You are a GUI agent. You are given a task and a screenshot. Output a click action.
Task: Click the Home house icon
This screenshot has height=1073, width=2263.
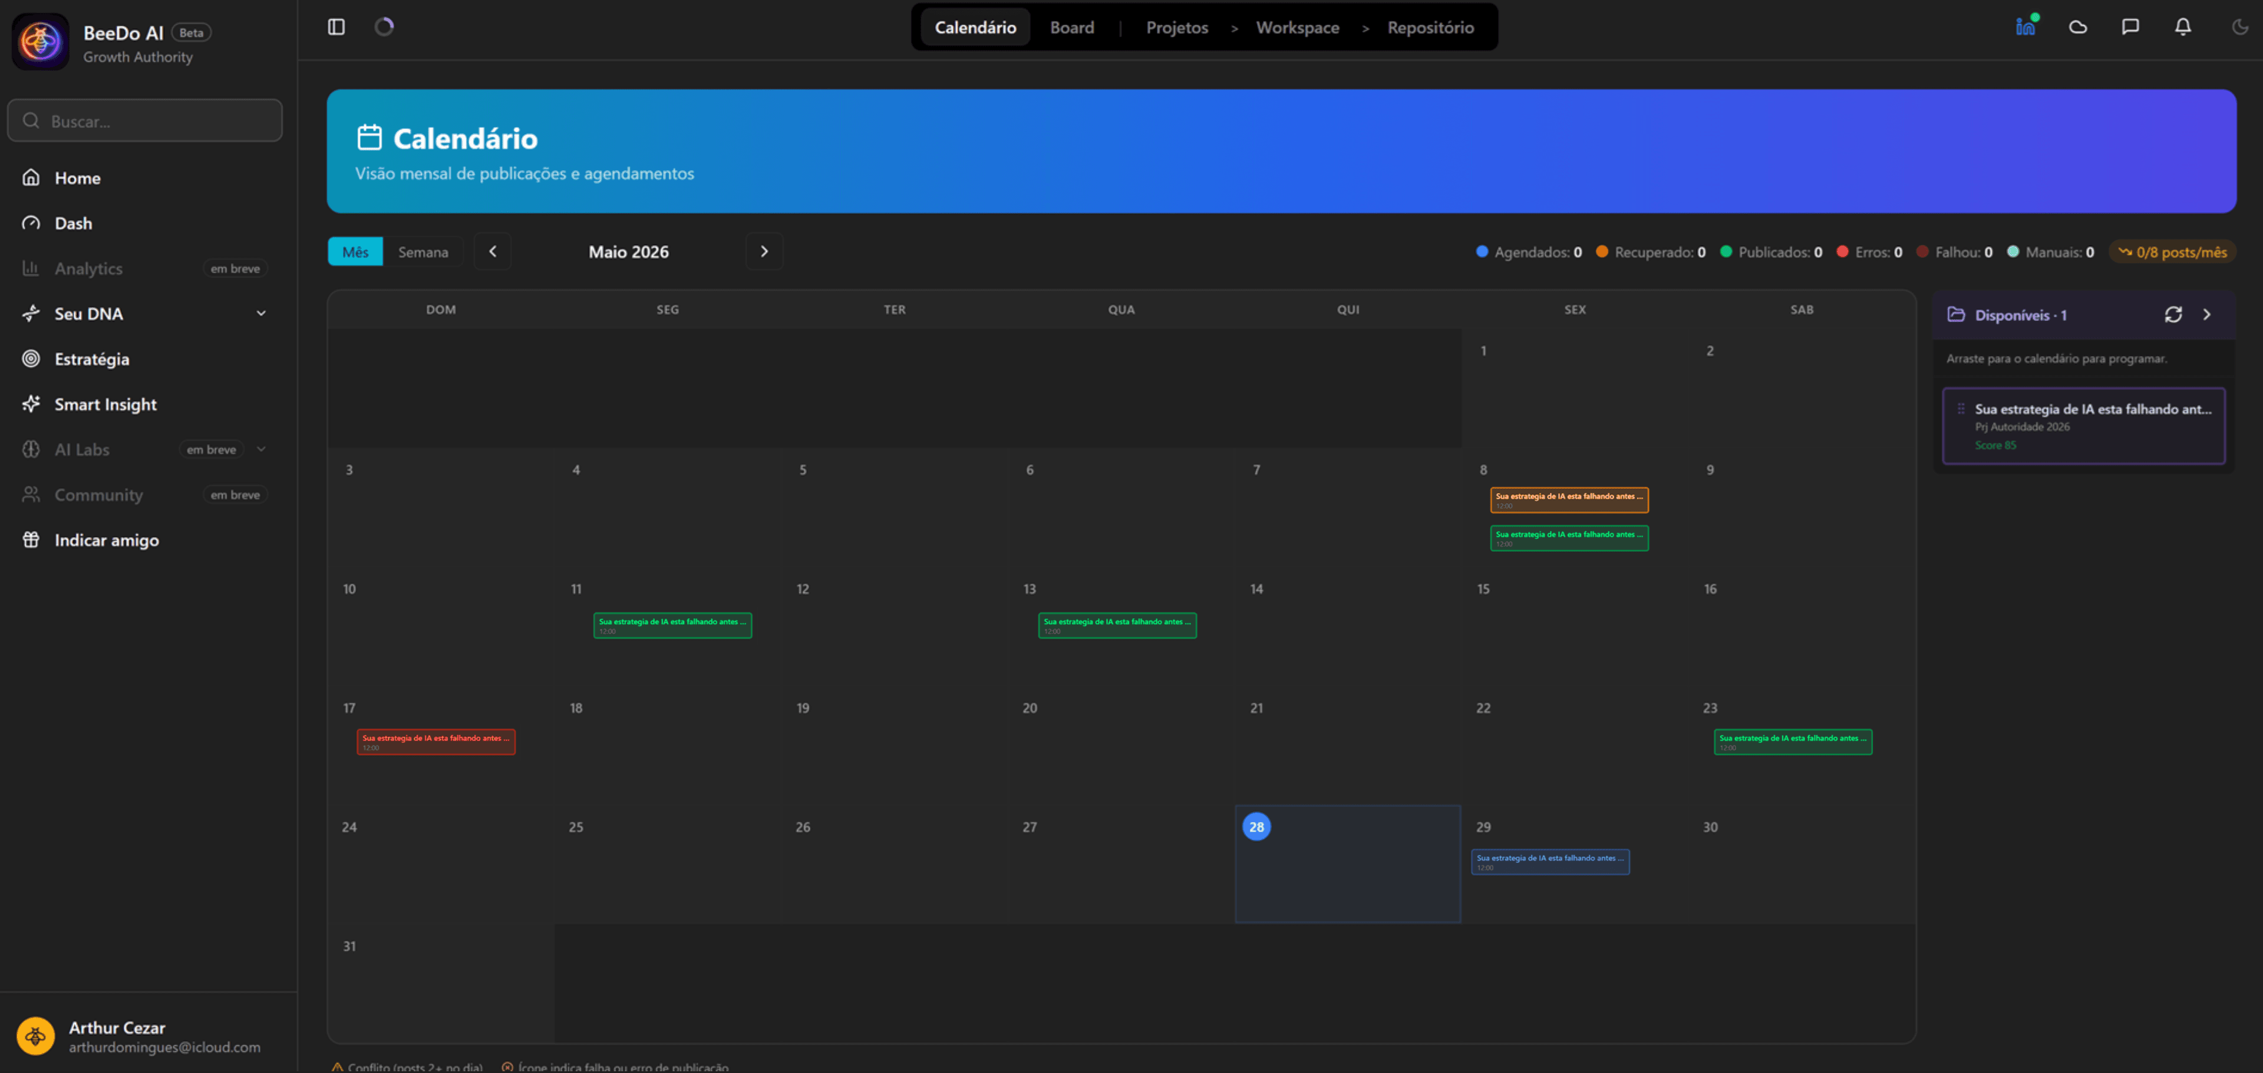(x=31, y=177)
